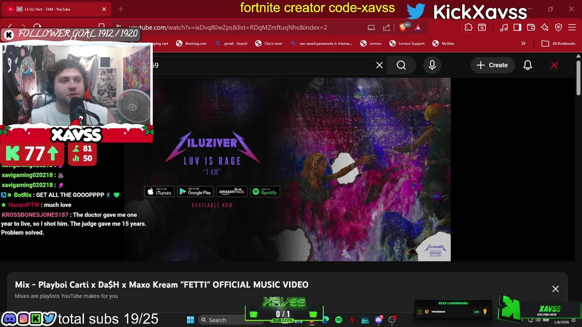
Task: Click the Create button on YouTube
Action: point(492,65)
